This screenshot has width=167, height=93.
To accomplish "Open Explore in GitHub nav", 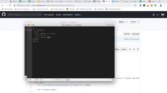I will (x=77, y=15).
